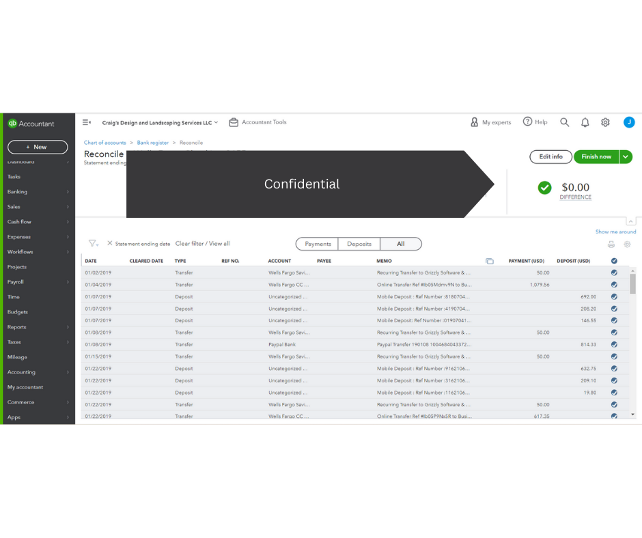The height and width of the screenshot is (538, 642).
Task: Expand the Payroll menu chevron
Action: (x=68, y=282)
